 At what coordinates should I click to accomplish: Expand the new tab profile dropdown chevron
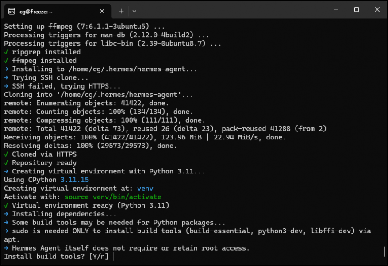[x=134, y=11]
